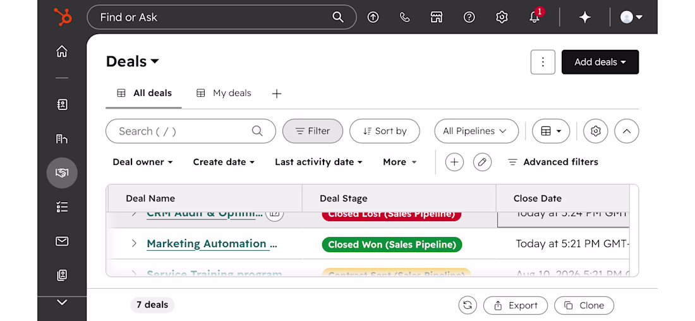Toggle the Filter button
The width and height of the screenshot is (695, 321).
pos(313,131)
